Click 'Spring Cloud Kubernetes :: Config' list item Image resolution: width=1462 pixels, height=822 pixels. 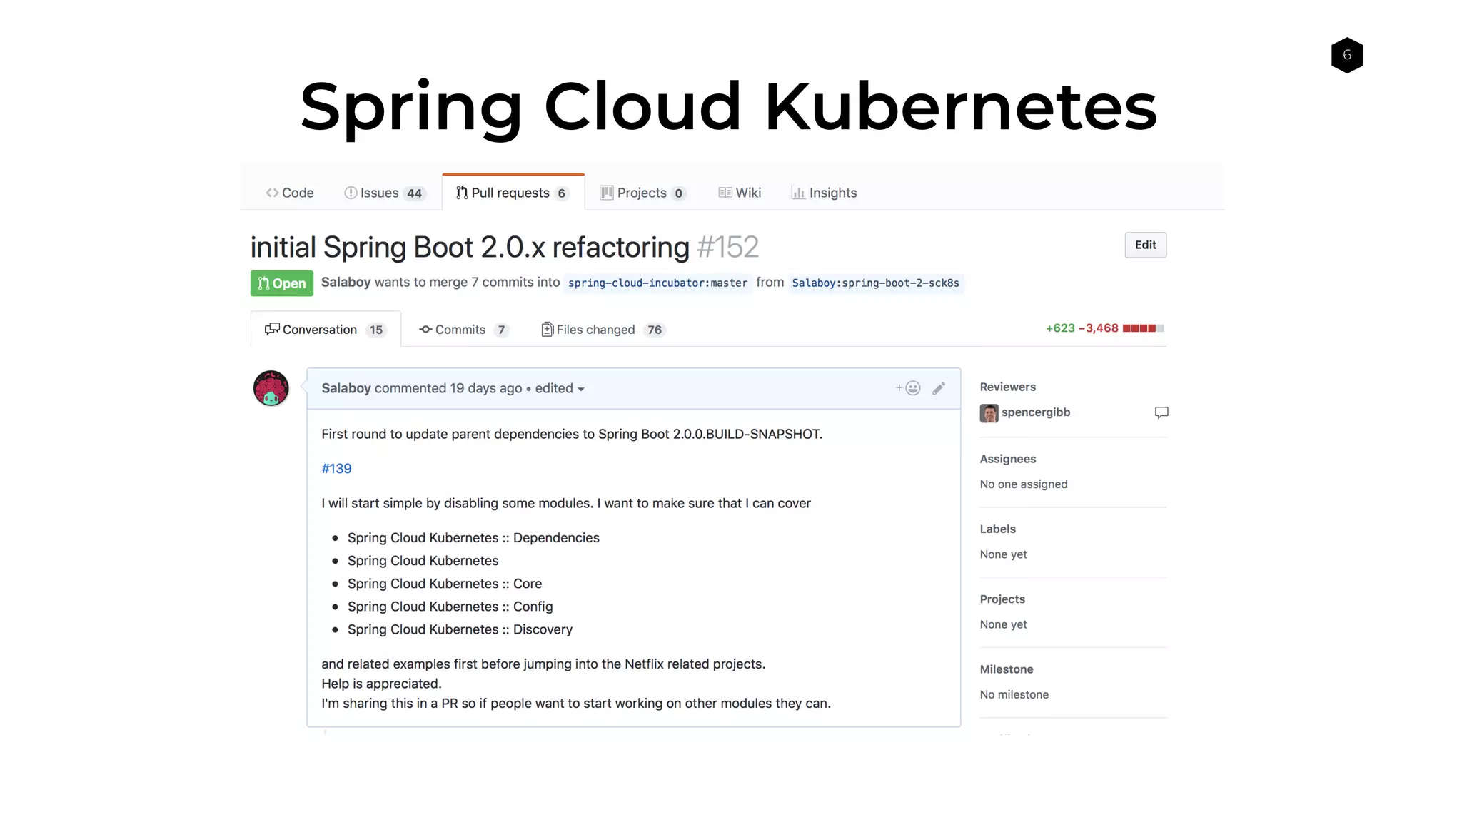(x=450, y=607)
